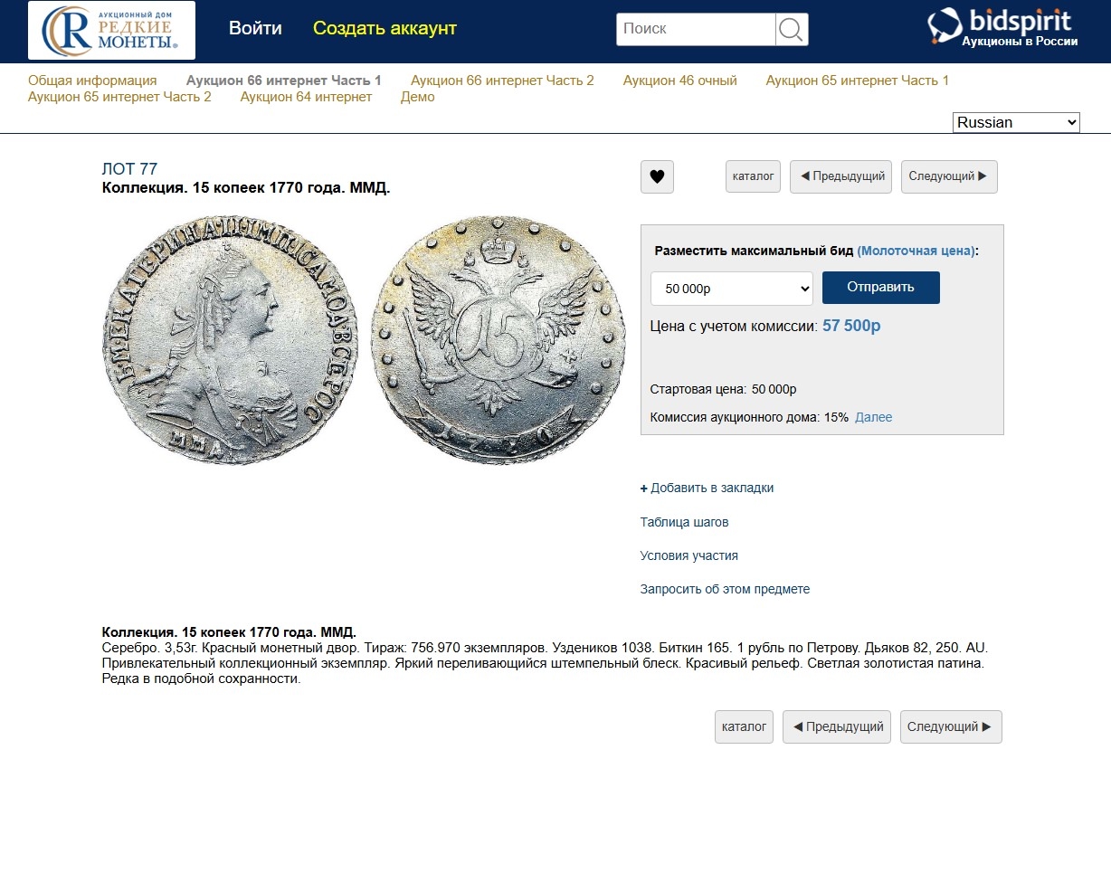Open the Russian language dropdown
Viewport: 1111px width, 873px height.
pyautogui.click(x=1016, y=122)
